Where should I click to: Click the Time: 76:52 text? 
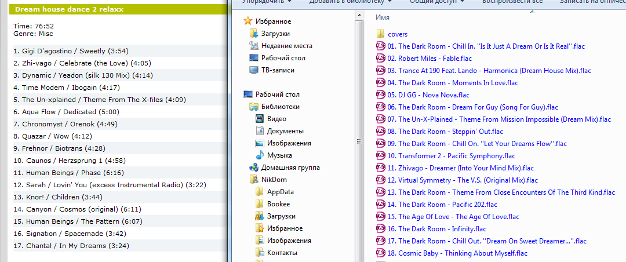[34, 26]
